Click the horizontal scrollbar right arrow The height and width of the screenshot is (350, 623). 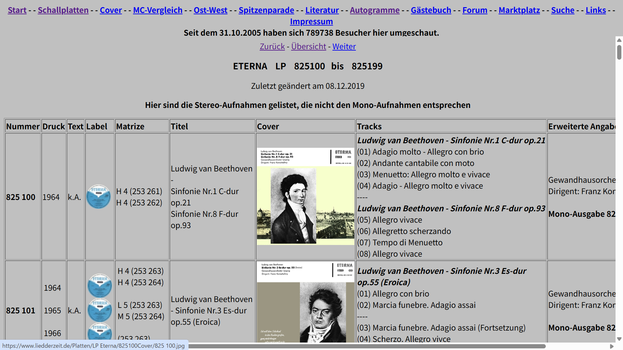click(612, 346)
